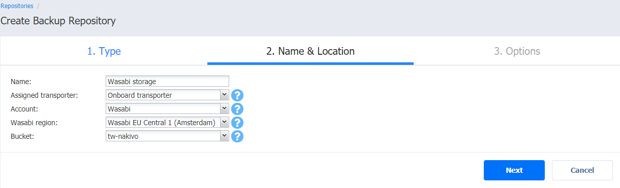Click the 'Create Backup Repository' heading
This screenshot has width=620, height=188.
pyautogui.click(x=58, y=21)
